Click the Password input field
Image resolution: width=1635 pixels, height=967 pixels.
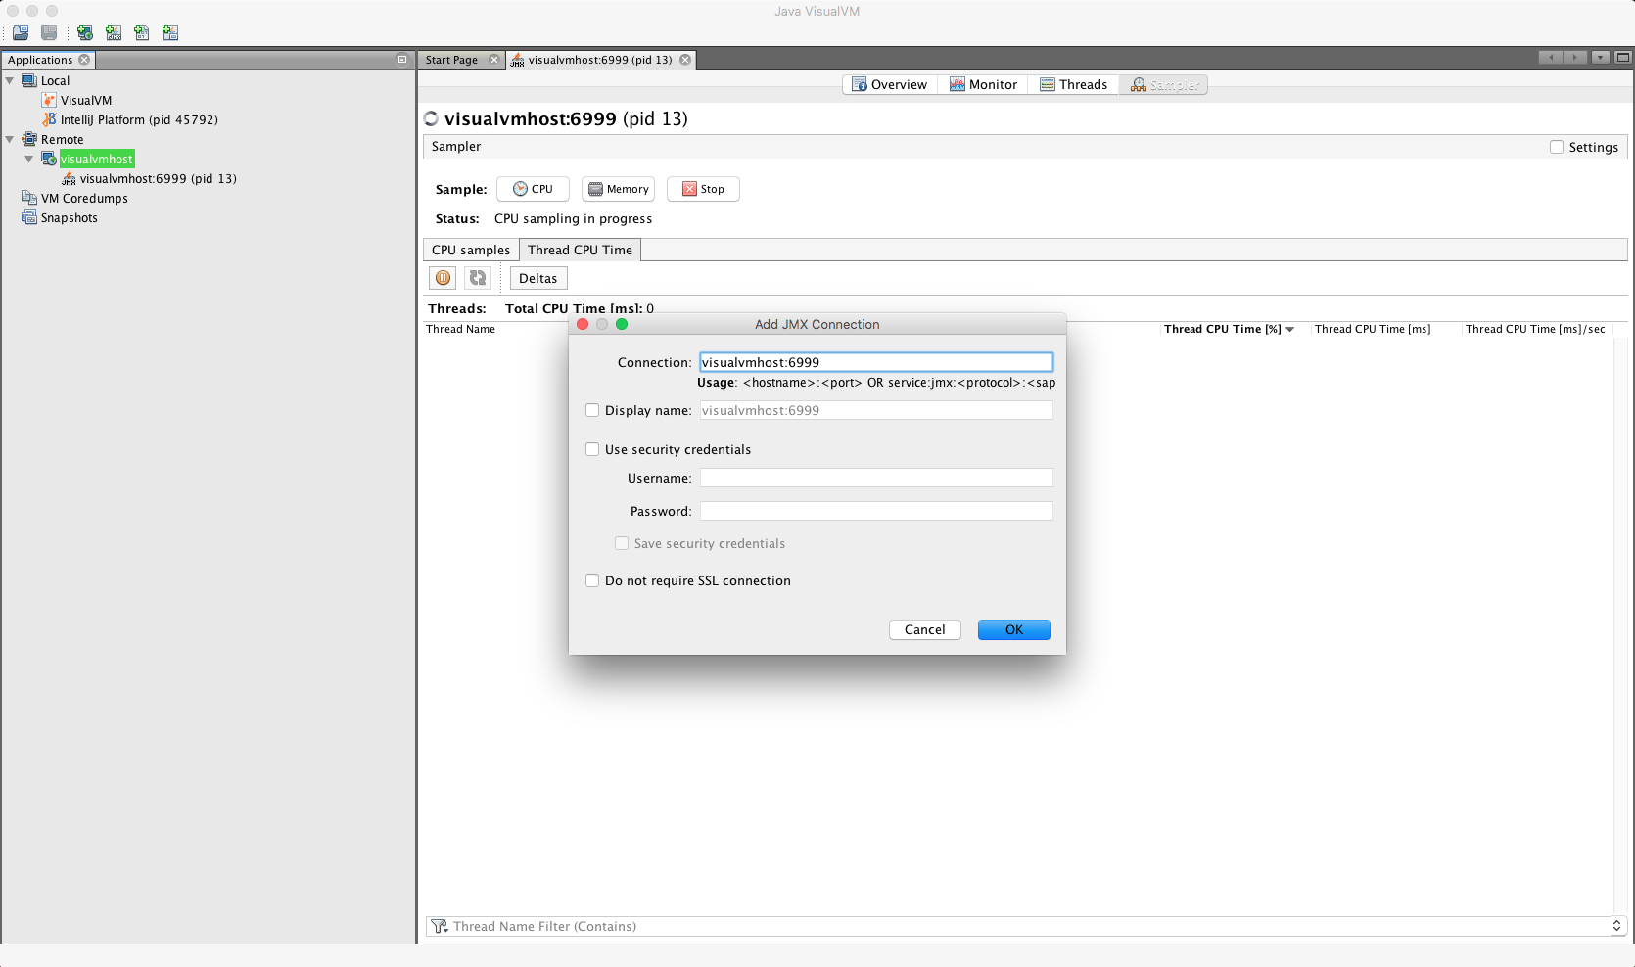click(876, 511)
